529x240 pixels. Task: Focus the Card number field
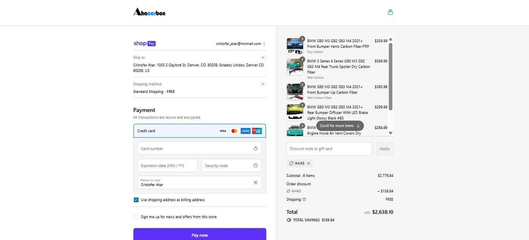[200, 148]
